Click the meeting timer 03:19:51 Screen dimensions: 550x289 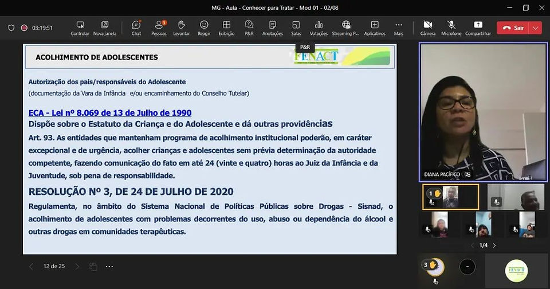tap(42, 28)
